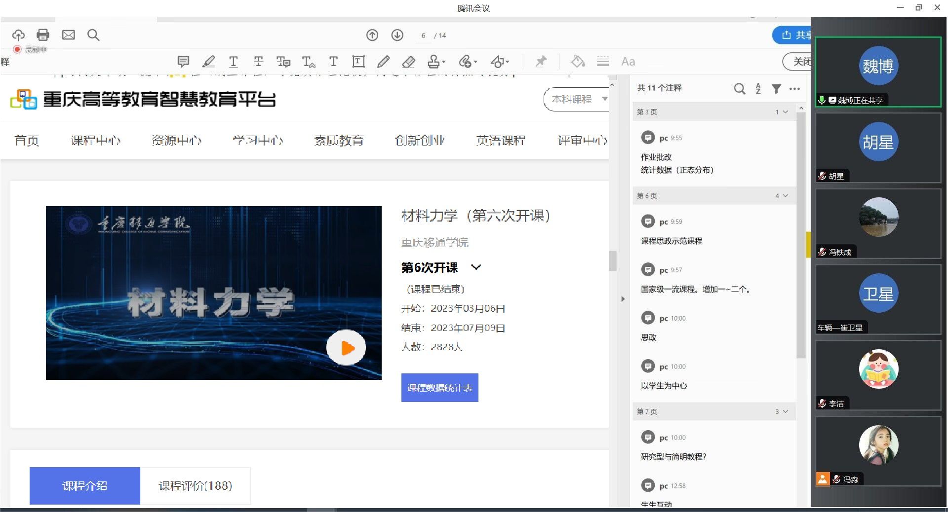
Task: Open the 课程介绍 tab
Action: point(84,486)
